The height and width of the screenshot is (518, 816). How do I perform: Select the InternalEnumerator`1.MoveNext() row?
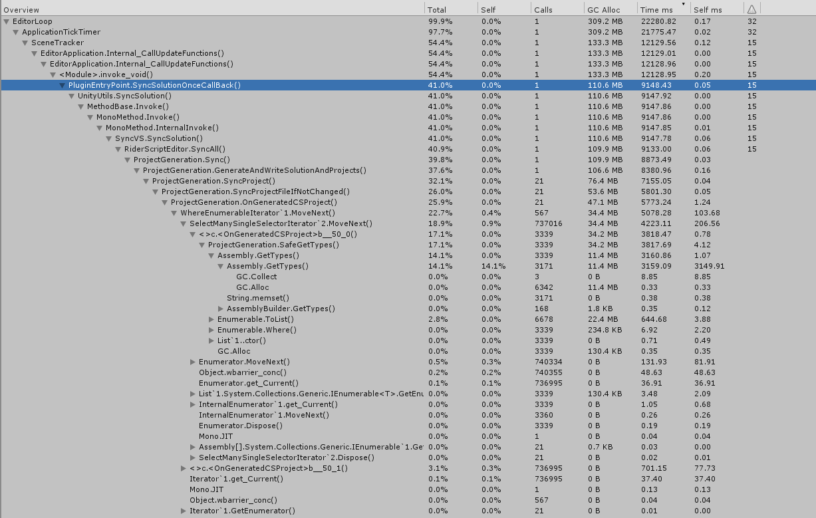point(408,415)
